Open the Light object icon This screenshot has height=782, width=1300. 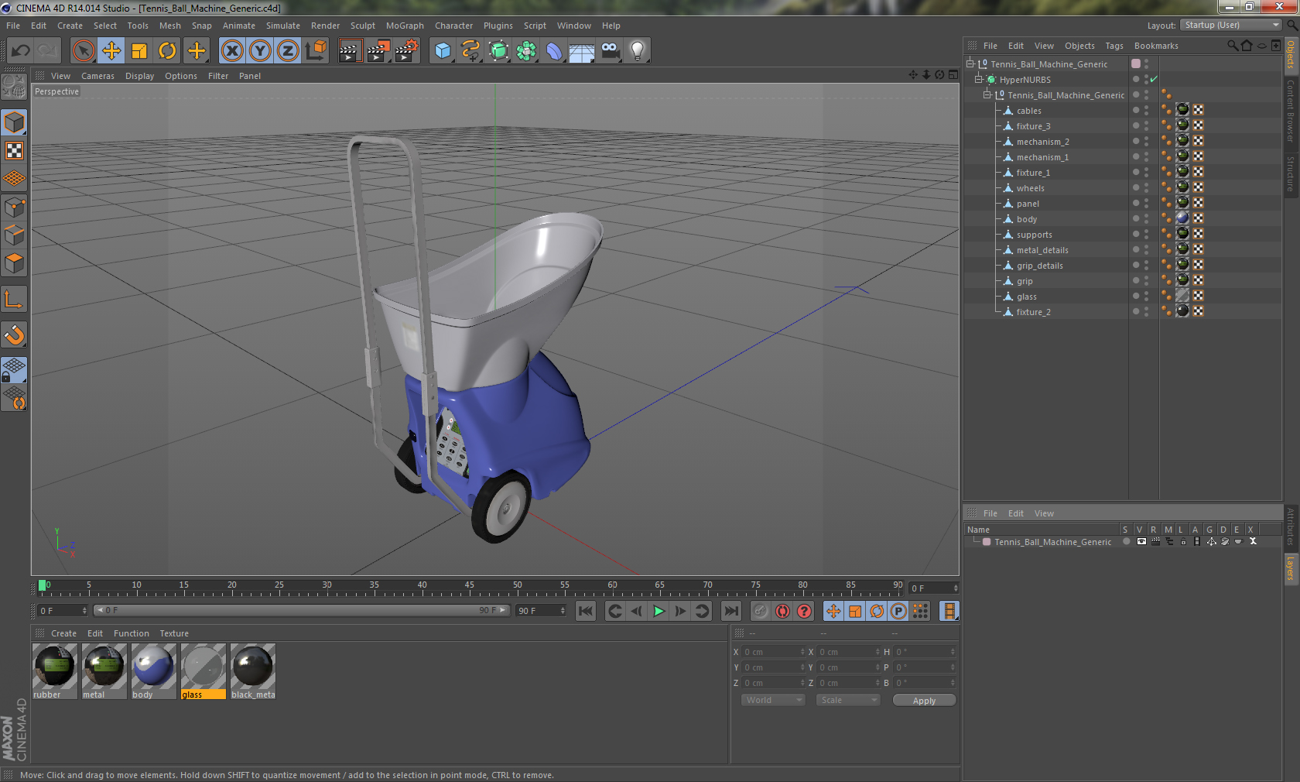pyautogui.click(x=637, y=51)
